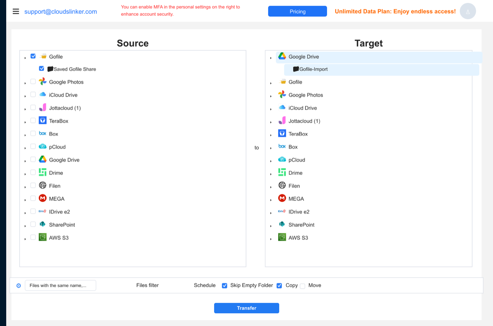Click the Filen icon in Source
Image resolution: width=493 pixels, height=326 pixels.
pos(43,185)
